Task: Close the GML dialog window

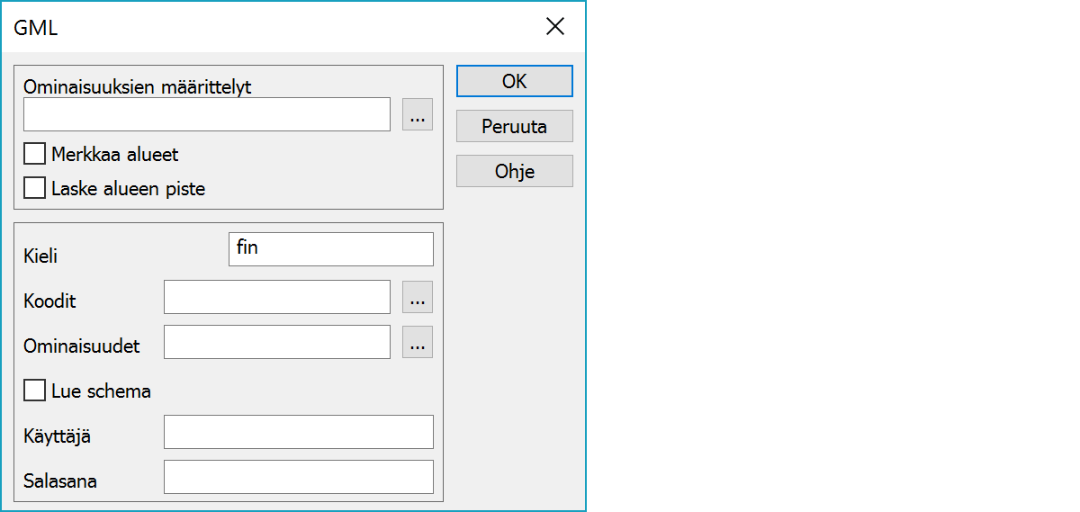Action: point(555,27)
